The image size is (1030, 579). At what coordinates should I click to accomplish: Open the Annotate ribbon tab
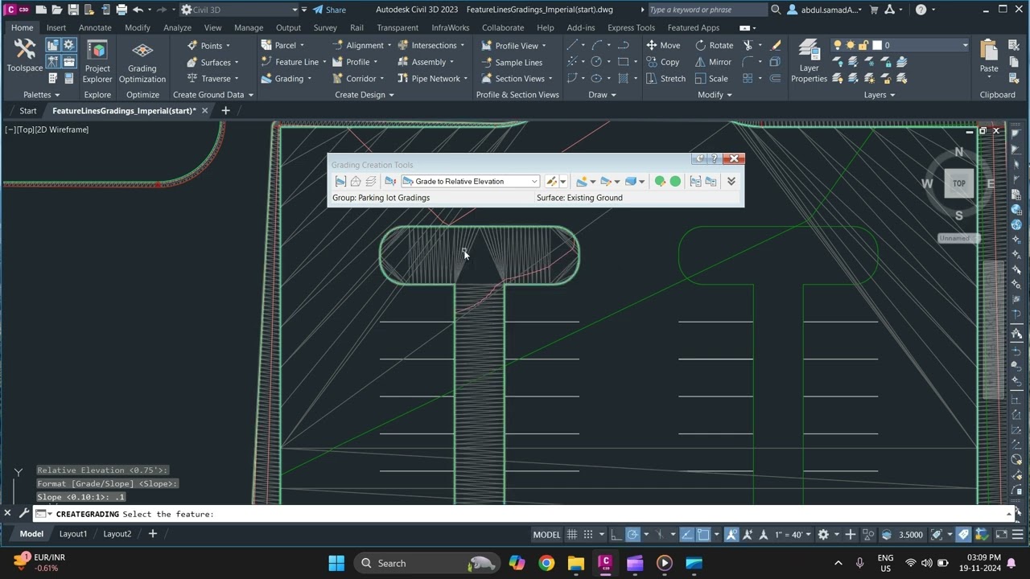95,27
